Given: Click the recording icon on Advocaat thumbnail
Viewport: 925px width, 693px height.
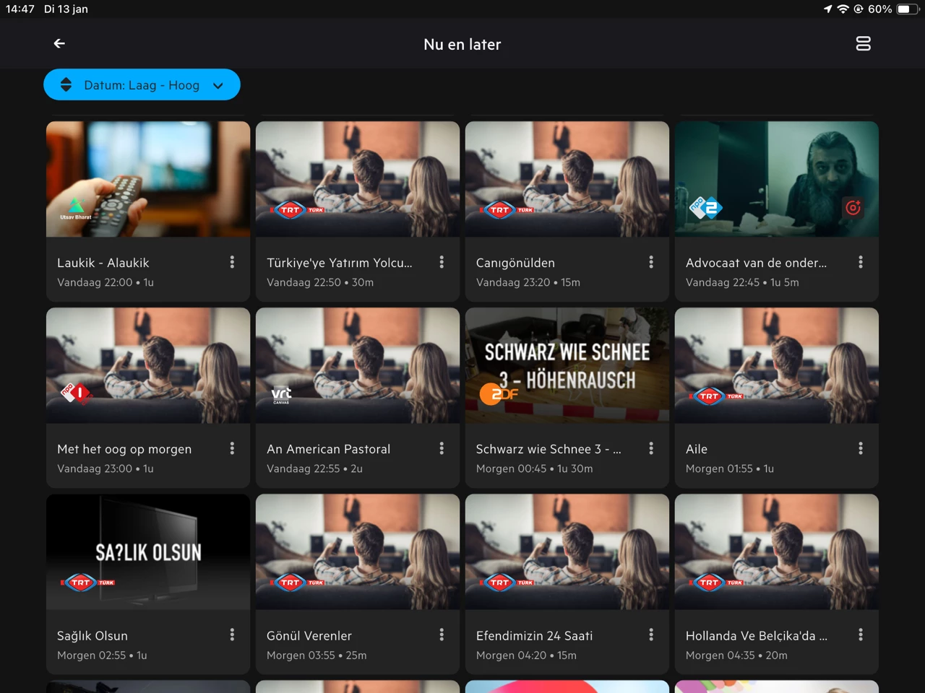Looking at the screenshot, I should (853, 208).
